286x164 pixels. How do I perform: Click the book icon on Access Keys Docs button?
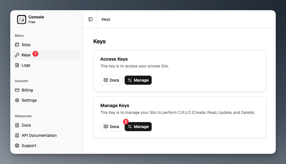pyautogui.click(x=105, y=80)
